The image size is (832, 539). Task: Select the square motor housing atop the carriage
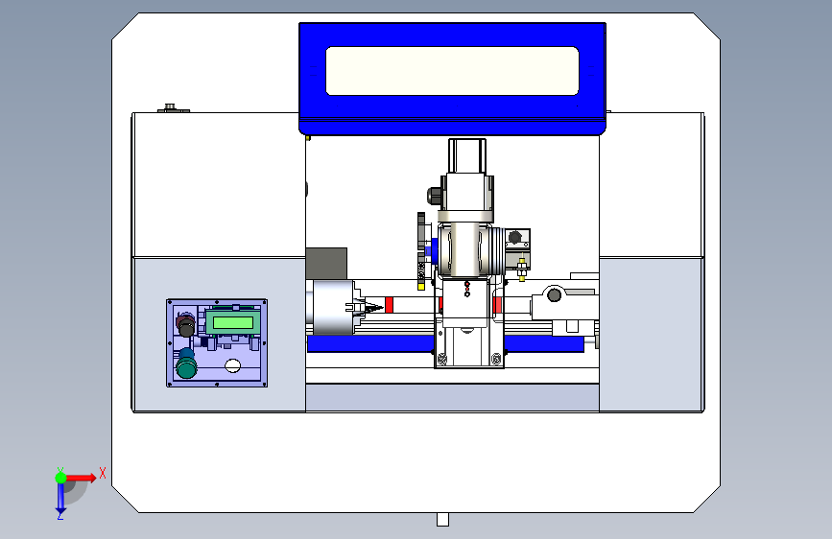[467, 156]
